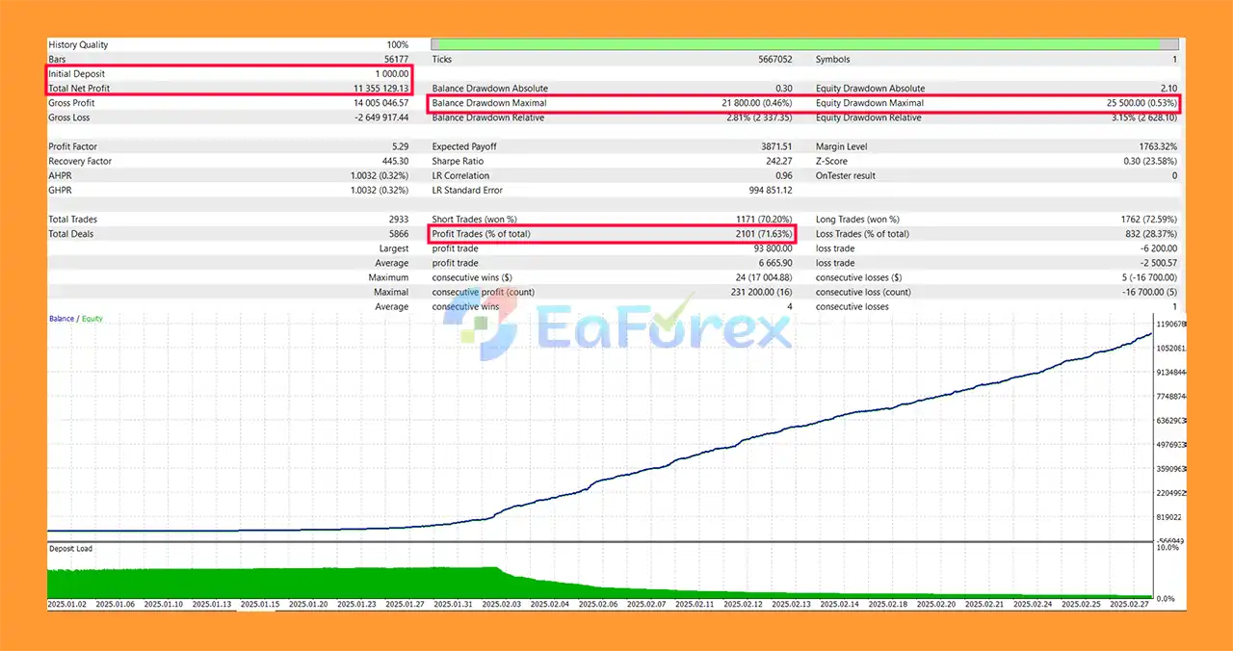Image resolution: width=1233 pixels, height=651 pixels.
Task: Select the LR Standard Error value 994 851.12
Action: pyautogui.click(x=769, y=190)
